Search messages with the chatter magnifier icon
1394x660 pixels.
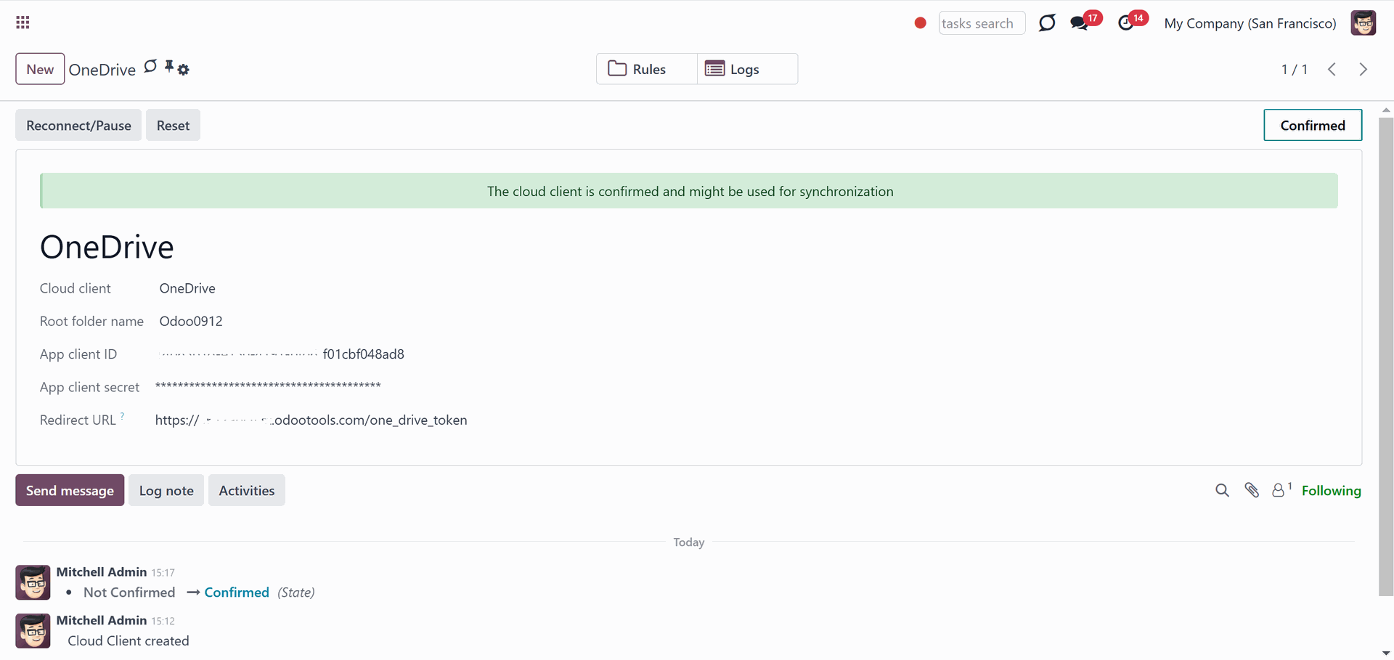pos(1222,490)
